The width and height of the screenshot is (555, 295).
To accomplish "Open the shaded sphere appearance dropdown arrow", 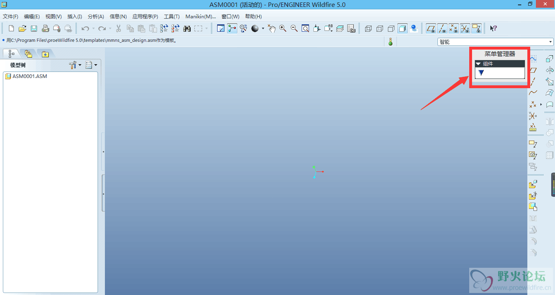I will click(263, 28).
